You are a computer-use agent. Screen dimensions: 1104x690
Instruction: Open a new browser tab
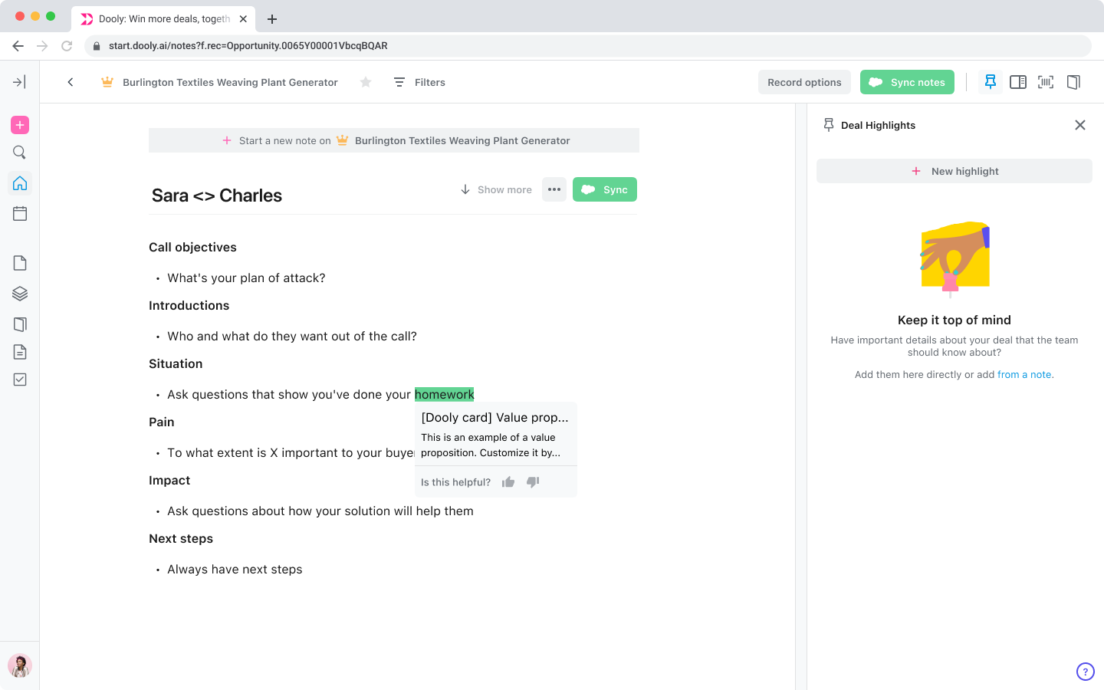coord(272,18)
